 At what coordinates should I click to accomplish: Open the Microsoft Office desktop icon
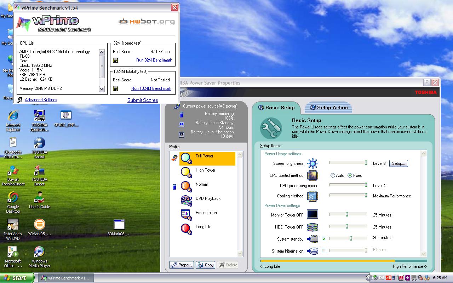point(13,256)
